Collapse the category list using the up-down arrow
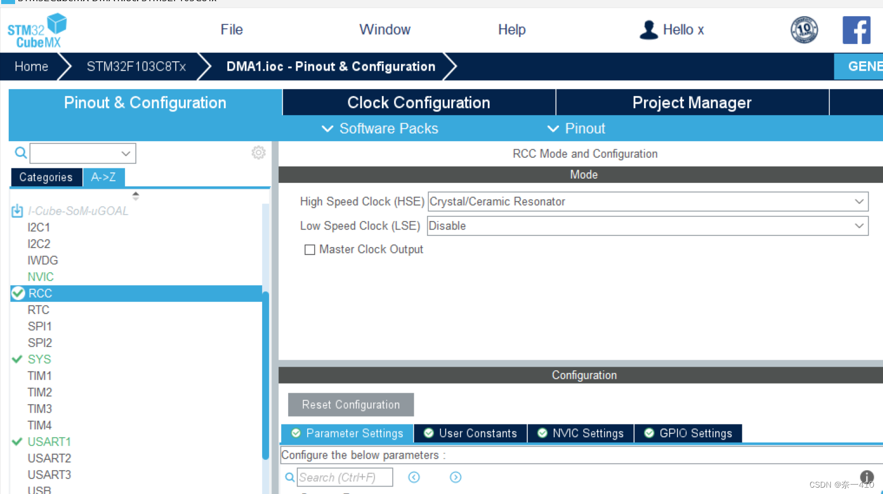 [x=135, y=196]
